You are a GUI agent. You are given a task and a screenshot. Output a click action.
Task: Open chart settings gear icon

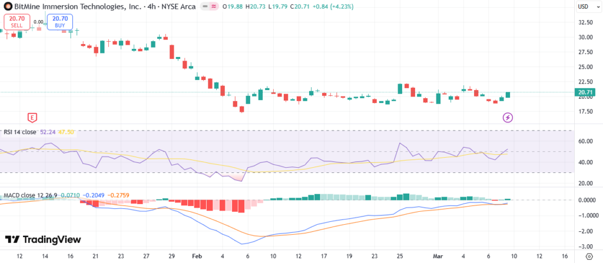point(589,257)
